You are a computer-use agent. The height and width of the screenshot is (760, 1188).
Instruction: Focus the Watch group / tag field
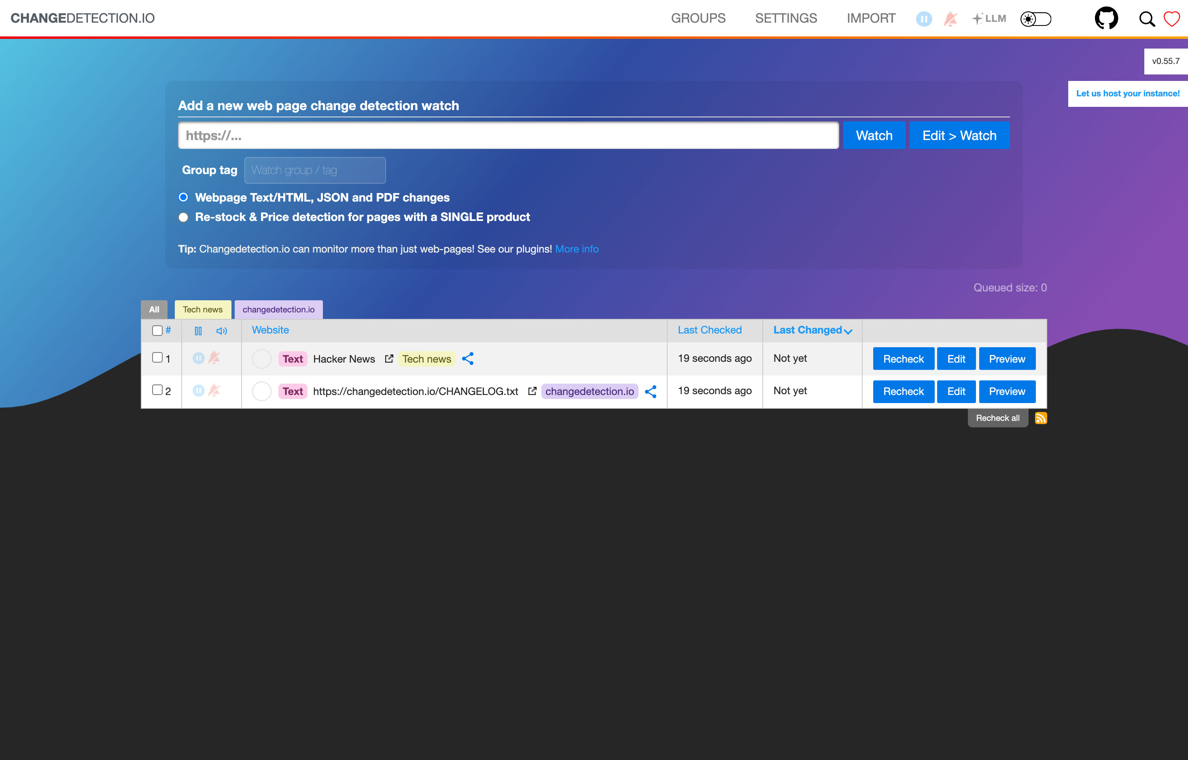coord(315,170)
